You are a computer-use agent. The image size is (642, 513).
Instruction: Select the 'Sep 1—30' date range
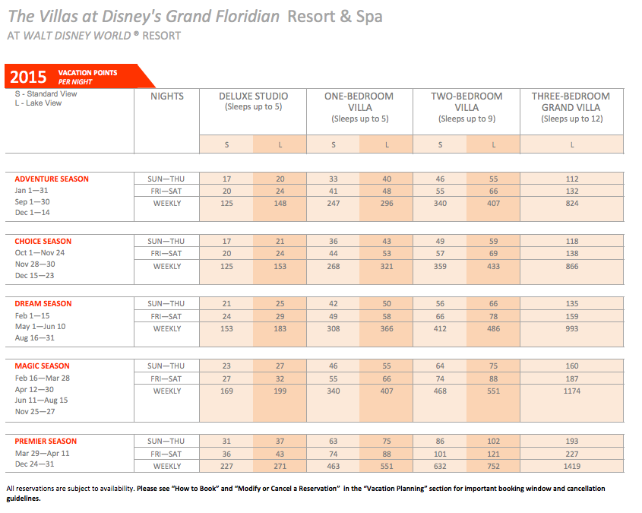click(x=33, y=202)
